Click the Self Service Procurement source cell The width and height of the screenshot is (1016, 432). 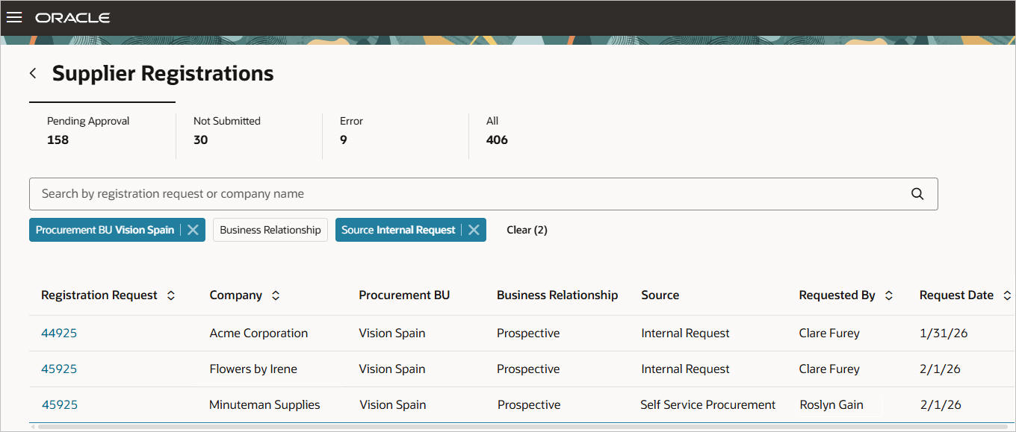(x=707, y=405)
